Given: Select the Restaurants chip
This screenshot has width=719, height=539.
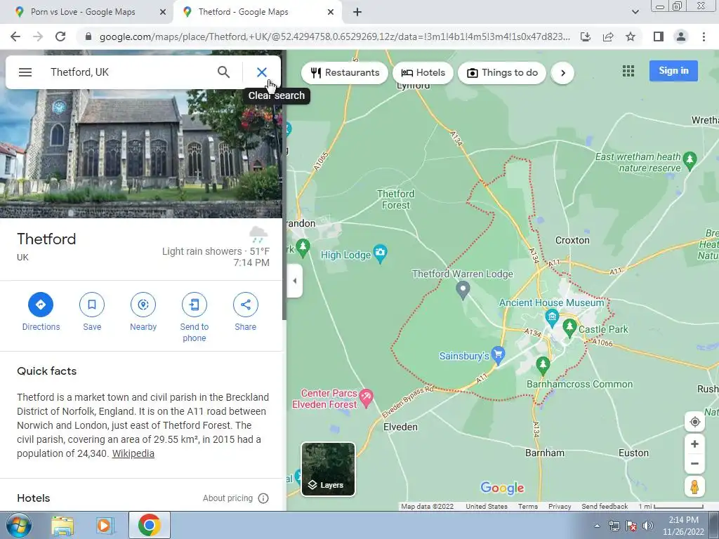Looking at the screenshot, I should click(345, 73).
